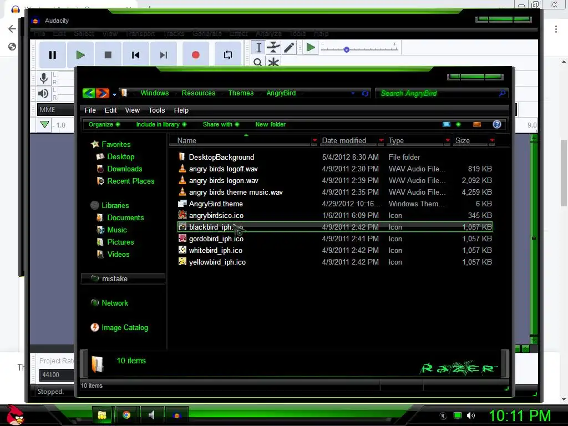The height and width of the screenshot is (426, 568).
Task: Open the Explorer File menu
Action: pos(90,110)
